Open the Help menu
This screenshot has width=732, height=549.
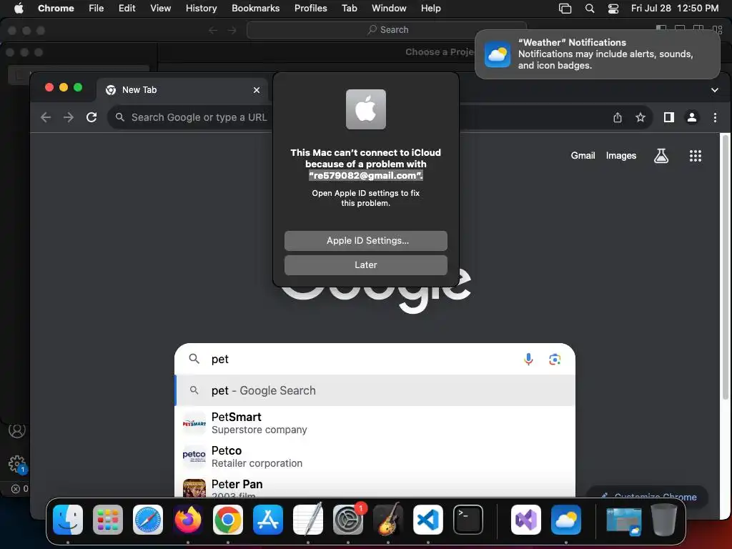point(430,9)
